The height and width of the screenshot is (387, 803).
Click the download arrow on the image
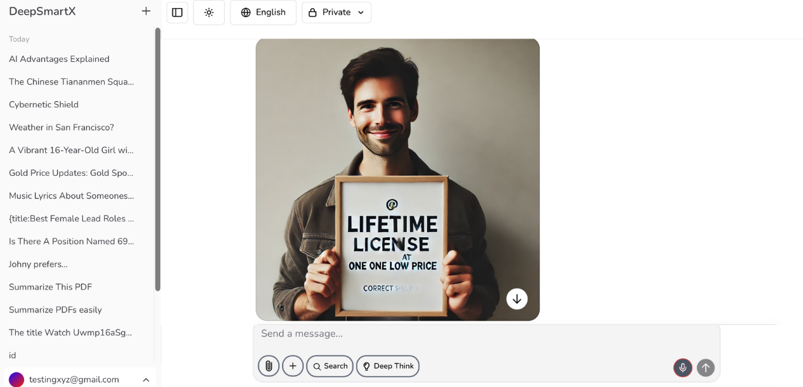tap(517, 299)
